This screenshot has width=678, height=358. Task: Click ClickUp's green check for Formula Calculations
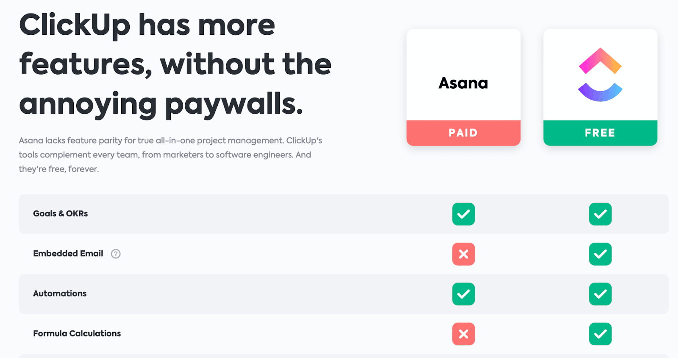click(600, 334)
